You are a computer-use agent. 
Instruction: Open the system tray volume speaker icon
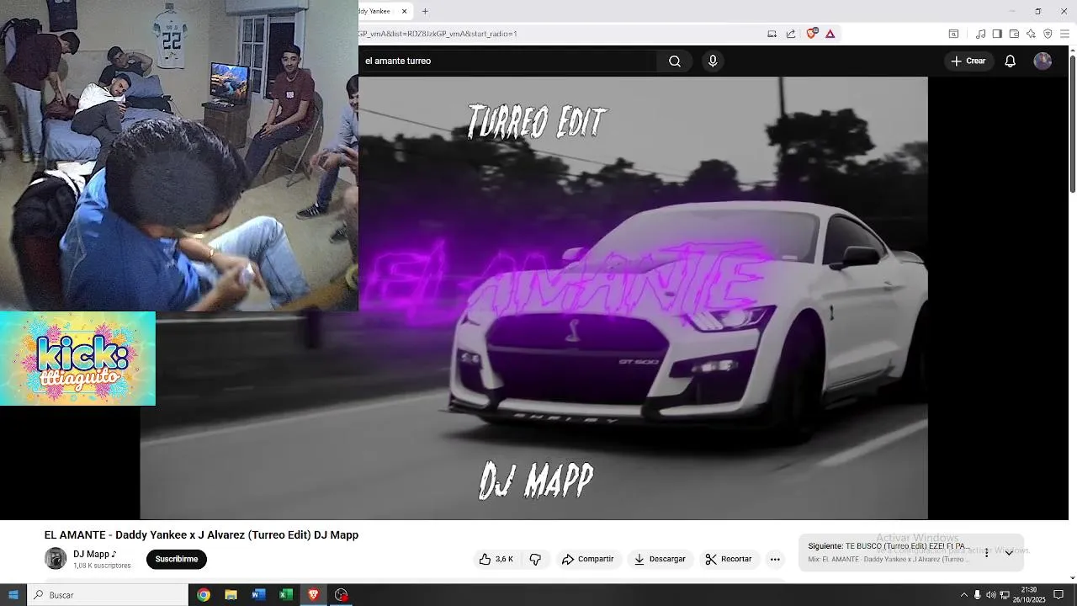pyautogui.click(x=990, y=595)
